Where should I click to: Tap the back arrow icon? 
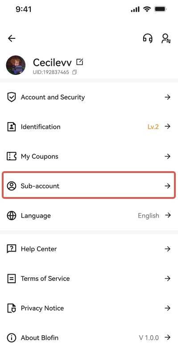coord(12,38)
